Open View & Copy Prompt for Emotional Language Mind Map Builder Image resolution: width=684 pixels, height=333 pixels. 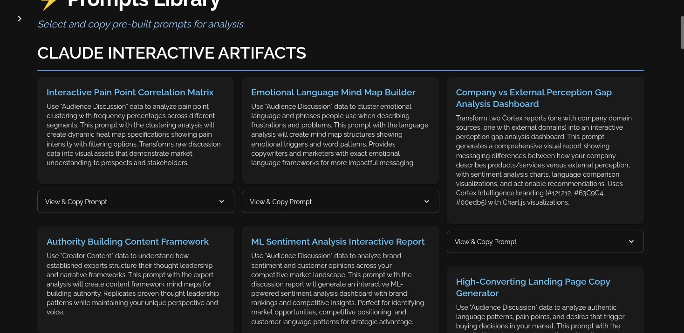(x=340, y=202)
